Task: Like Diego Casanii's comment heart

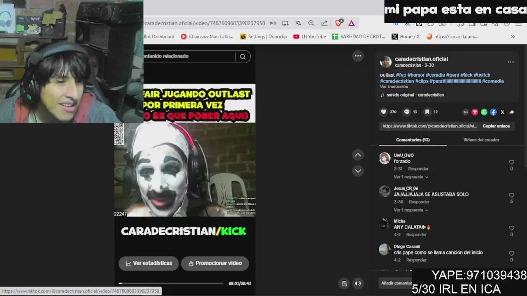Action: (511, 254)
